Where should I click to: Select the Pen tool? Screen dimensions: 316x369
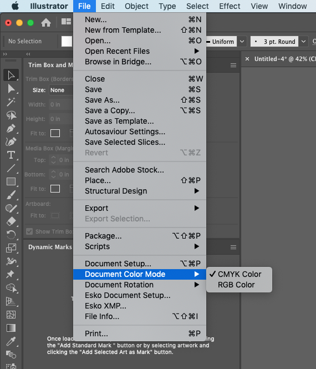click(x=11, y=129)
